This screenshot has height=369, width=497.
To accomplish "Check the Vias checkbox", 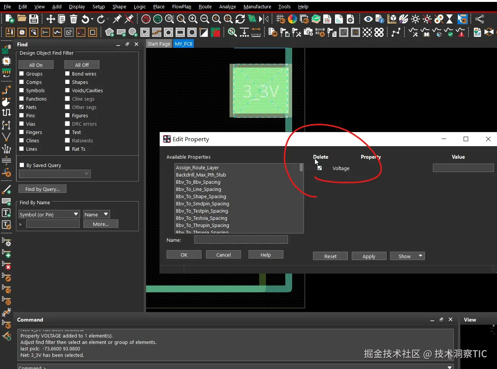I will click(x=22, y=124).
